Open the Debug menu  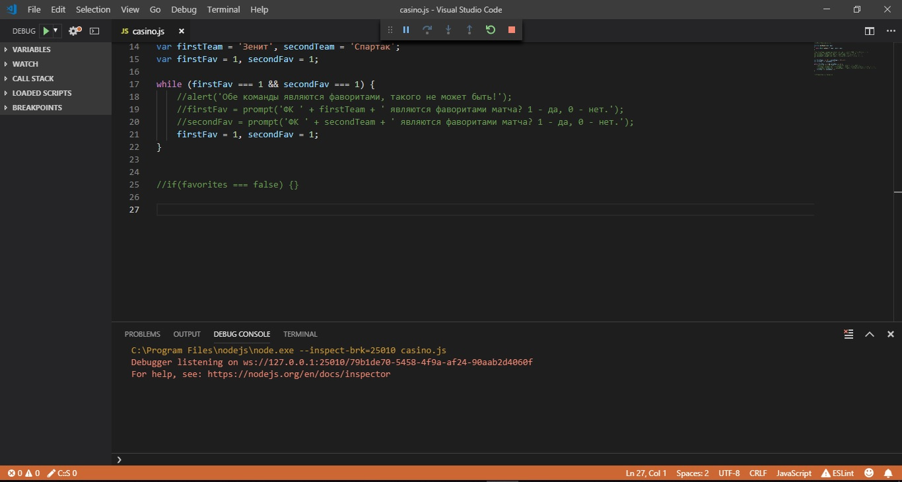tap(184, 9)
